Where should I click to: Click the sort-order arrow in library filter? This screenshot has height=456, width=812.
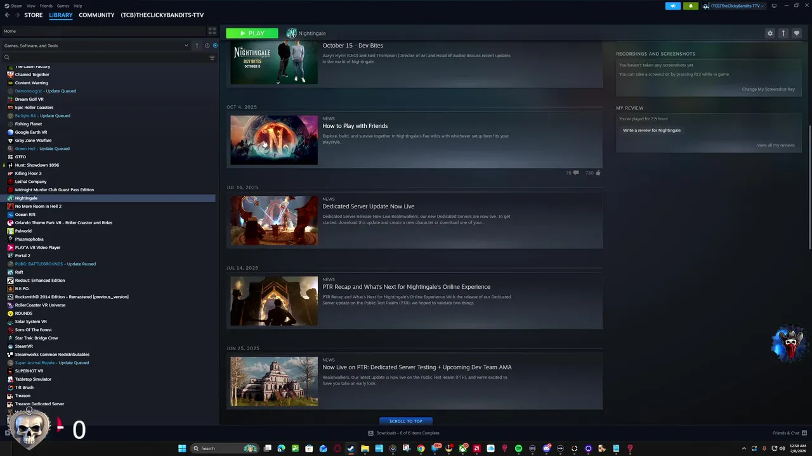197,46
